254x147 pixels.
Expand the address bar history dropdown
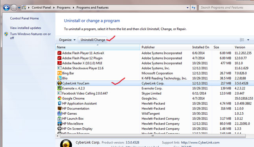(187, 7)
